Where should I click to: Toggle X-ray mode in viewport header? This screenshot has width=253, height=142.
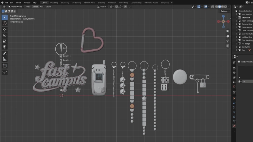click(x=213, y=7)
